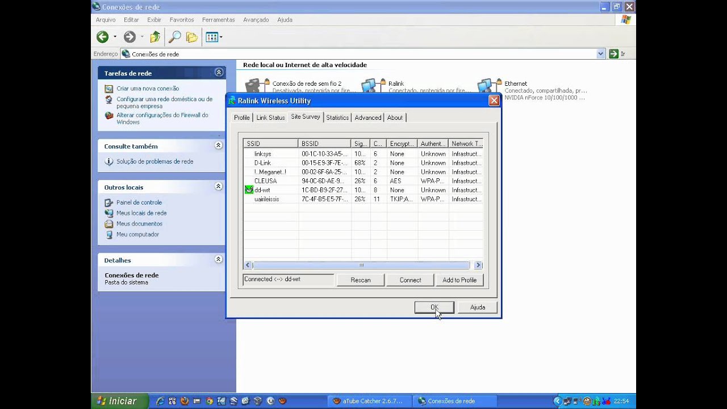Click the Ralink Wireless Utility title icon
This screenshot has width=727, height=409.
(x=232, y=101)
